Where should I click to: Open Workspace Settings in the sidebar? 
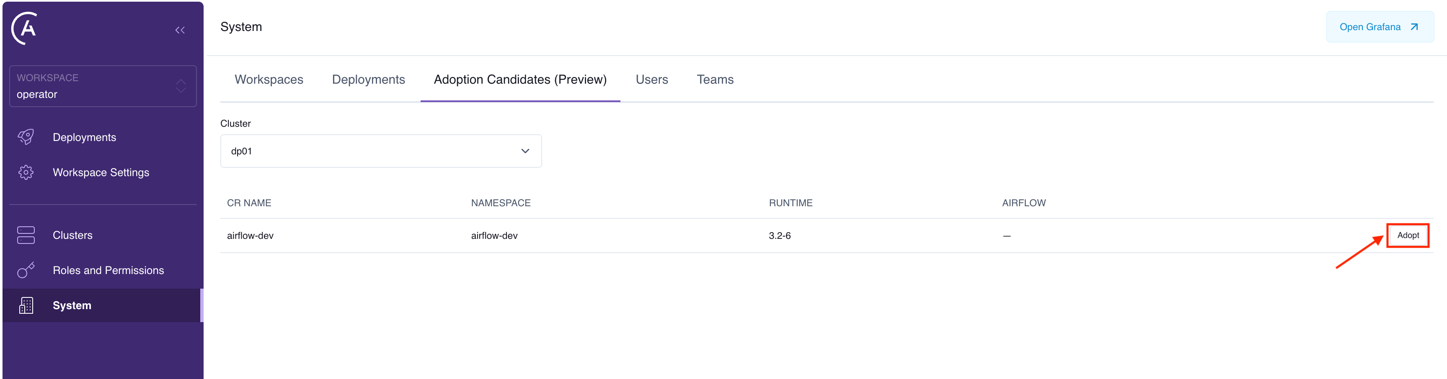coord(102,172)
